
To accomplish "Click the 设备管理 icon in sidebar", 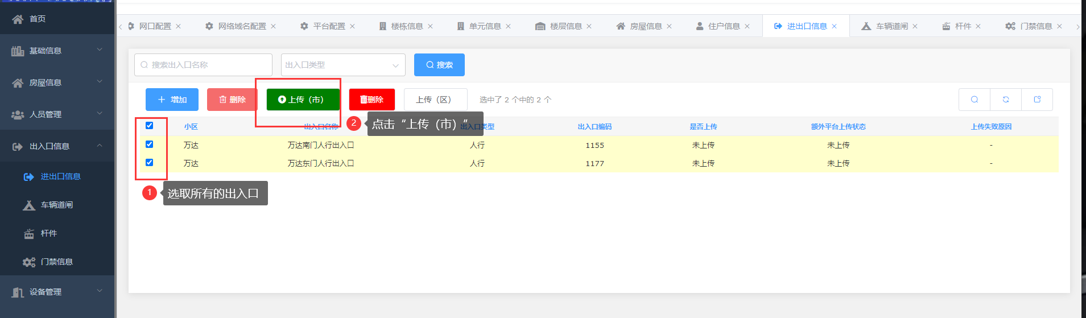I will tap(18, 292).
